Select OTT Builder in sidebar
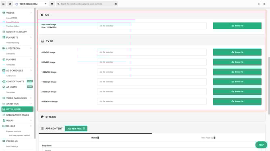Screen dimensions: 270x151 tap(17, 109)
